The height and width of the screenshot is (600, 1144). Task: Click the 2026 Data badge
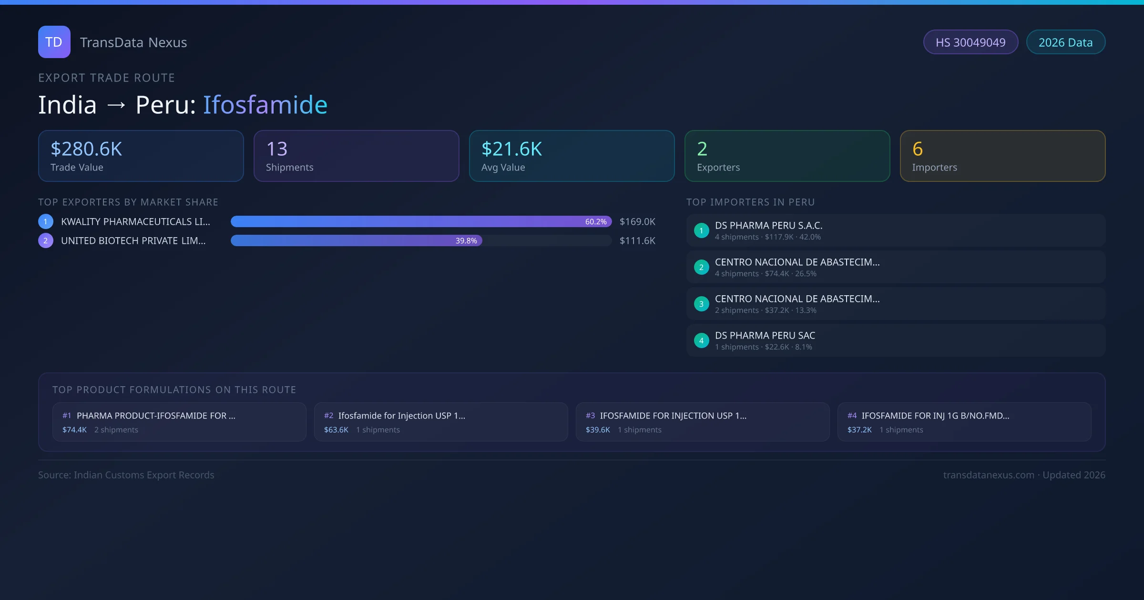point(1065,42)
